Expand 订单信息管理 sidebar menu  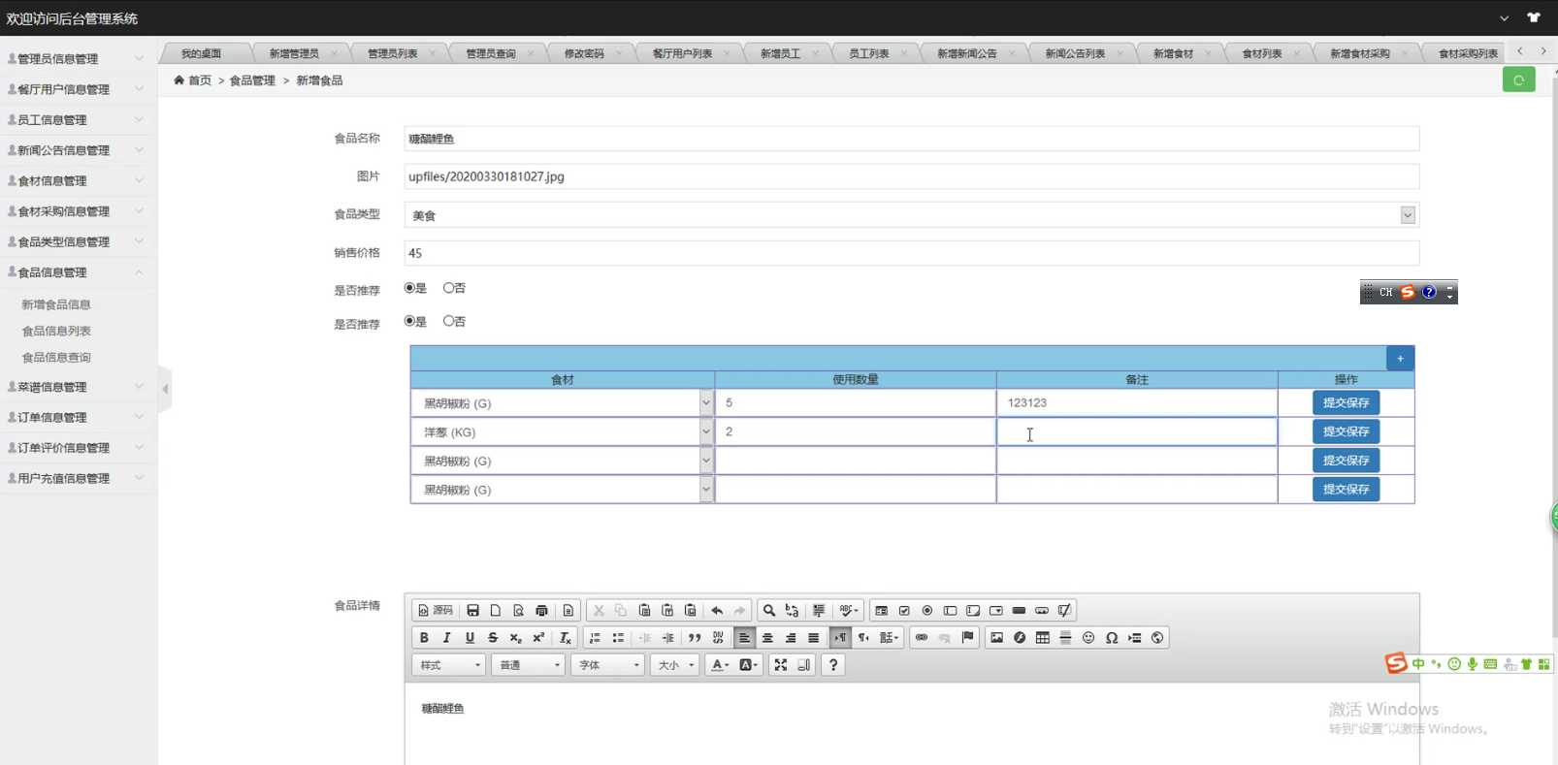78,417
